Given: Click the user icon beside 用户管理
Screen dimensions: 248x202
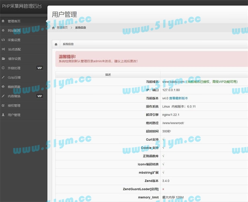Looking at the screenshot, I should tap(3, 115).
